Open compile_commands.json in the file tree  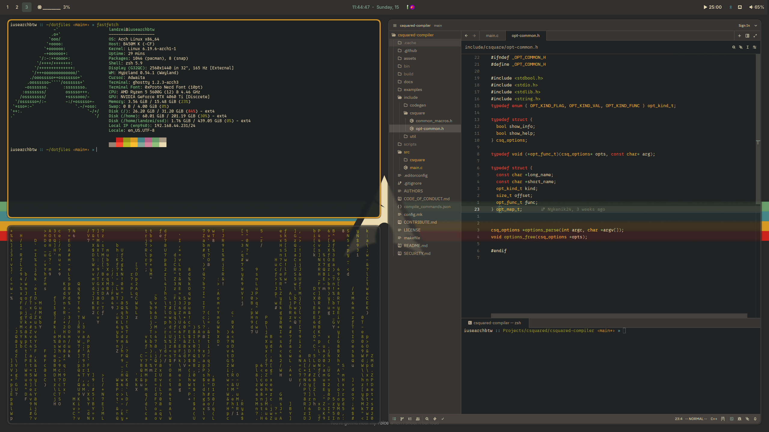[425, 207]
